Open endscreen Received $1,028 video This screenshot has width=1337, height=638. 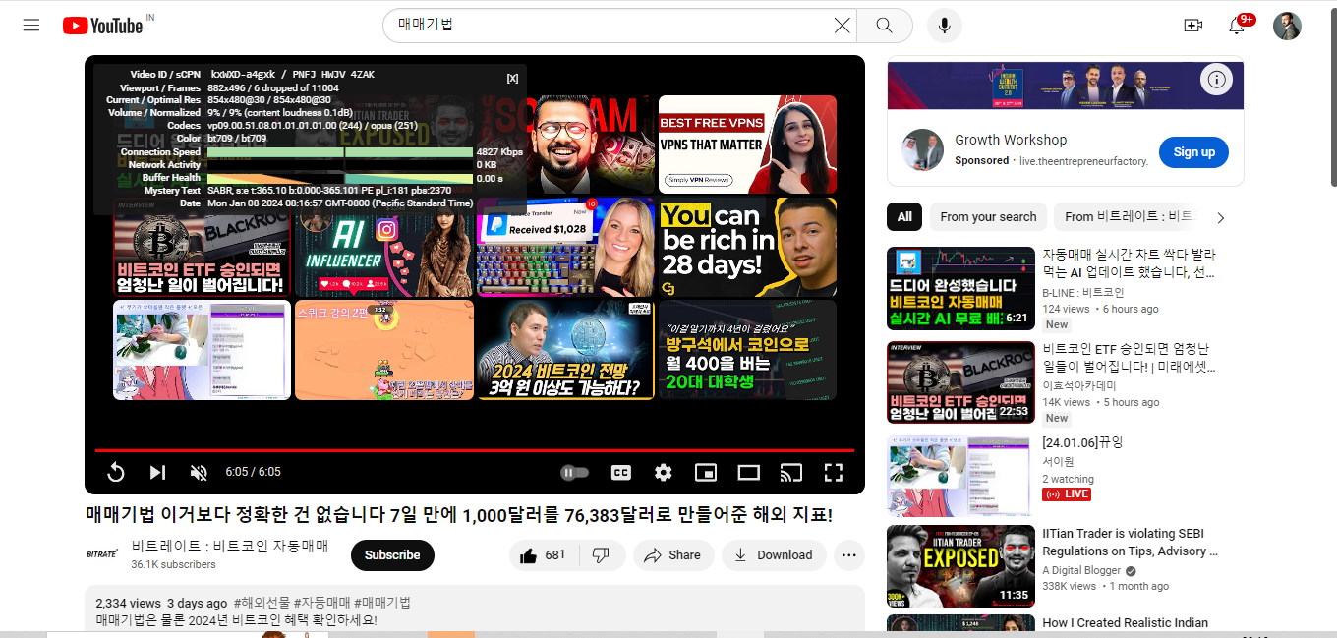[x=565, y=247]
